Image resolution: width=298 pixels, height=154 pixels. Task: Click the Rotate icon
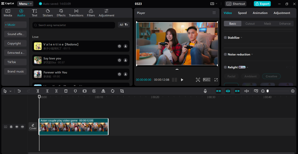[112, 91]
